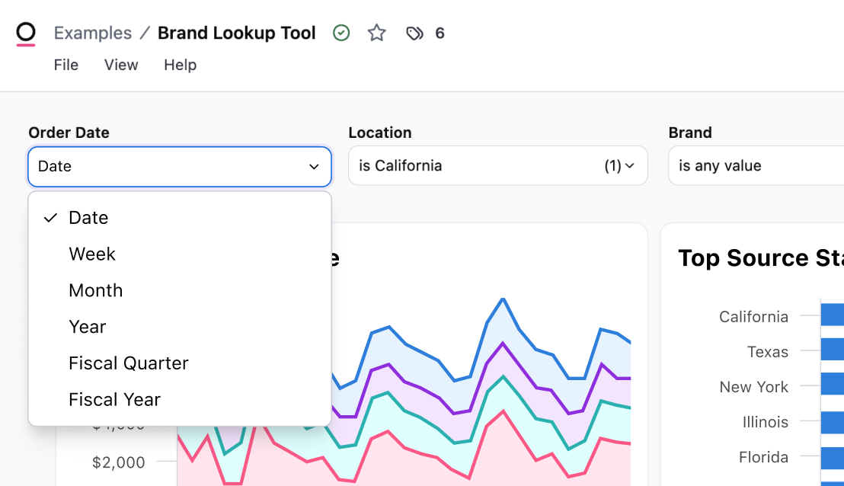Open the Help menu
This screenshot has height=486, width=844.
pyautogui.click(x=180, y=65)
